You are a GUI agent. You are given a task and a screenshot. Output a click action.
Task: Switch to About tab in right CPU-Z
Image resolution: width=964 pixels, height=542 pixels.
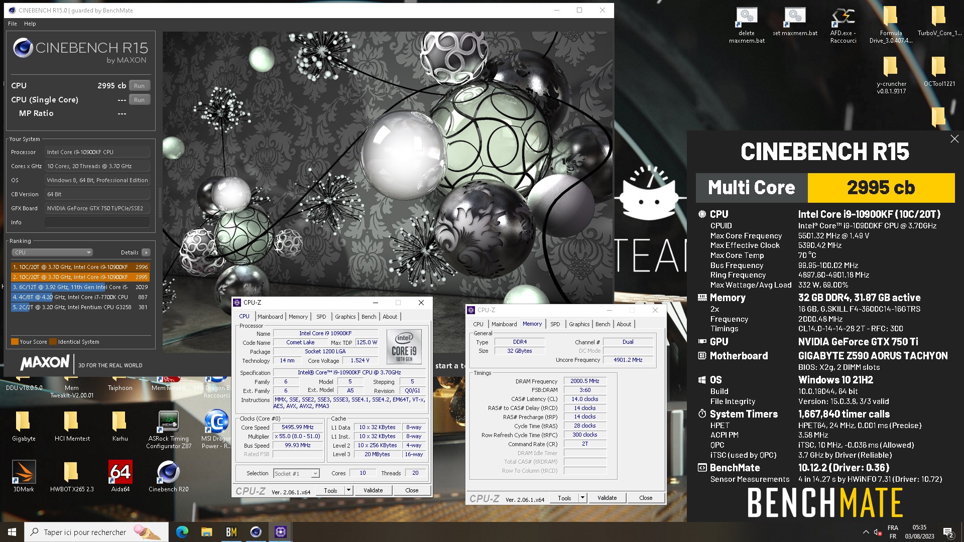[x=624, y=324]
